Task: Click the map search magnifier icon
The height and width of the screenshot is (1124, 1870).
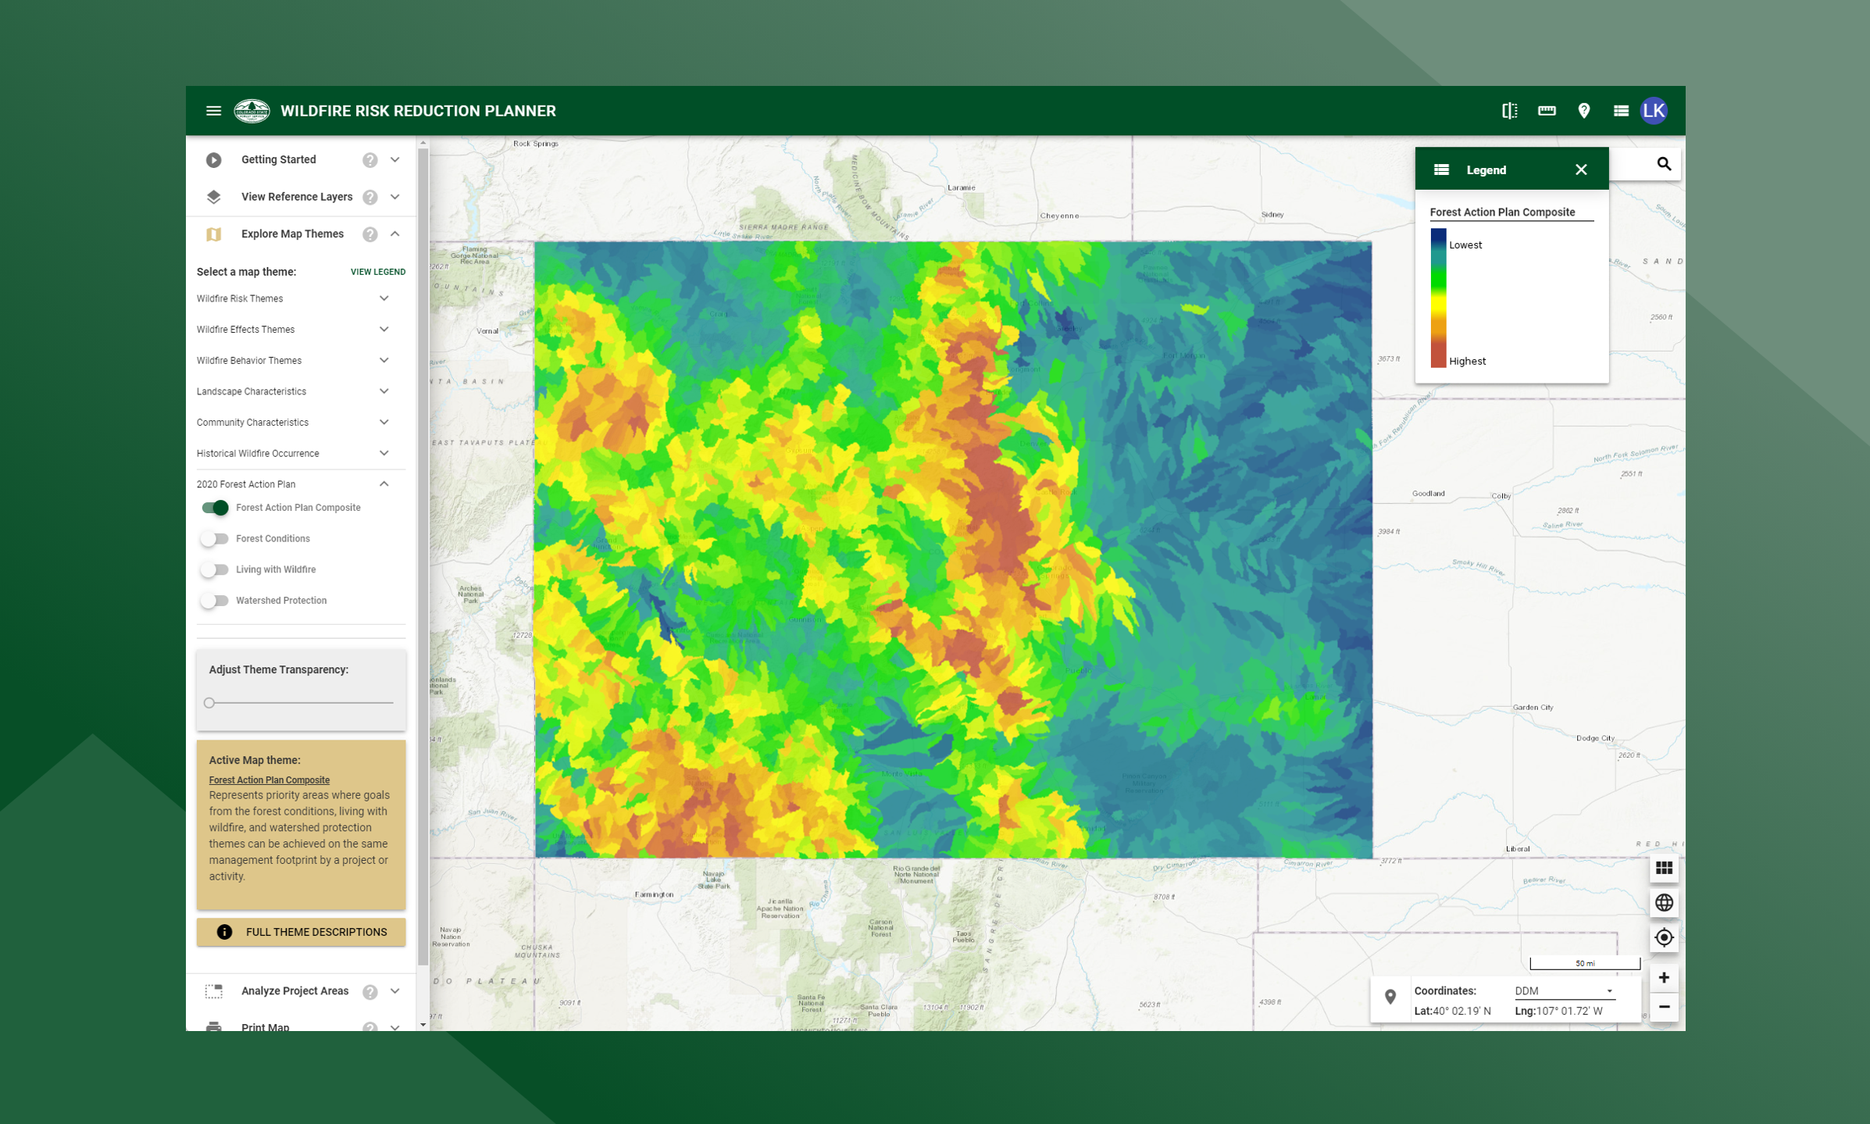Action: tap(1664, 164)
